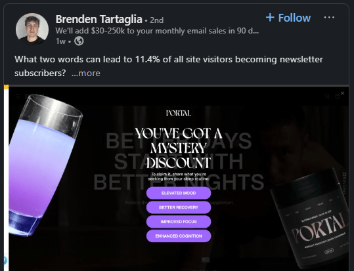354x271 pixels.
Task: Click the purple drink glass image
Action: [x=46, y=165]
